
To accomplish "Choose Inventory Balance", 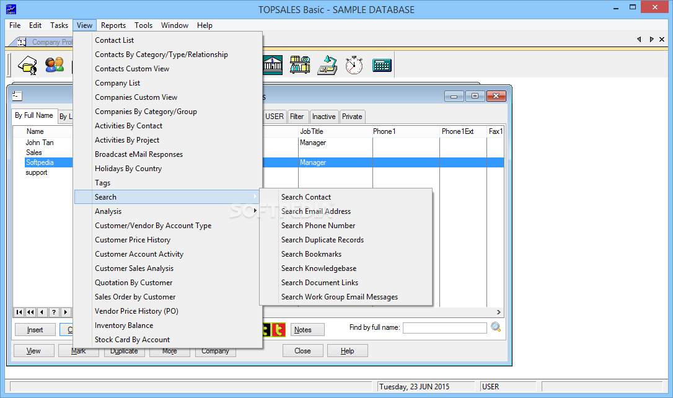I will 169,325.
